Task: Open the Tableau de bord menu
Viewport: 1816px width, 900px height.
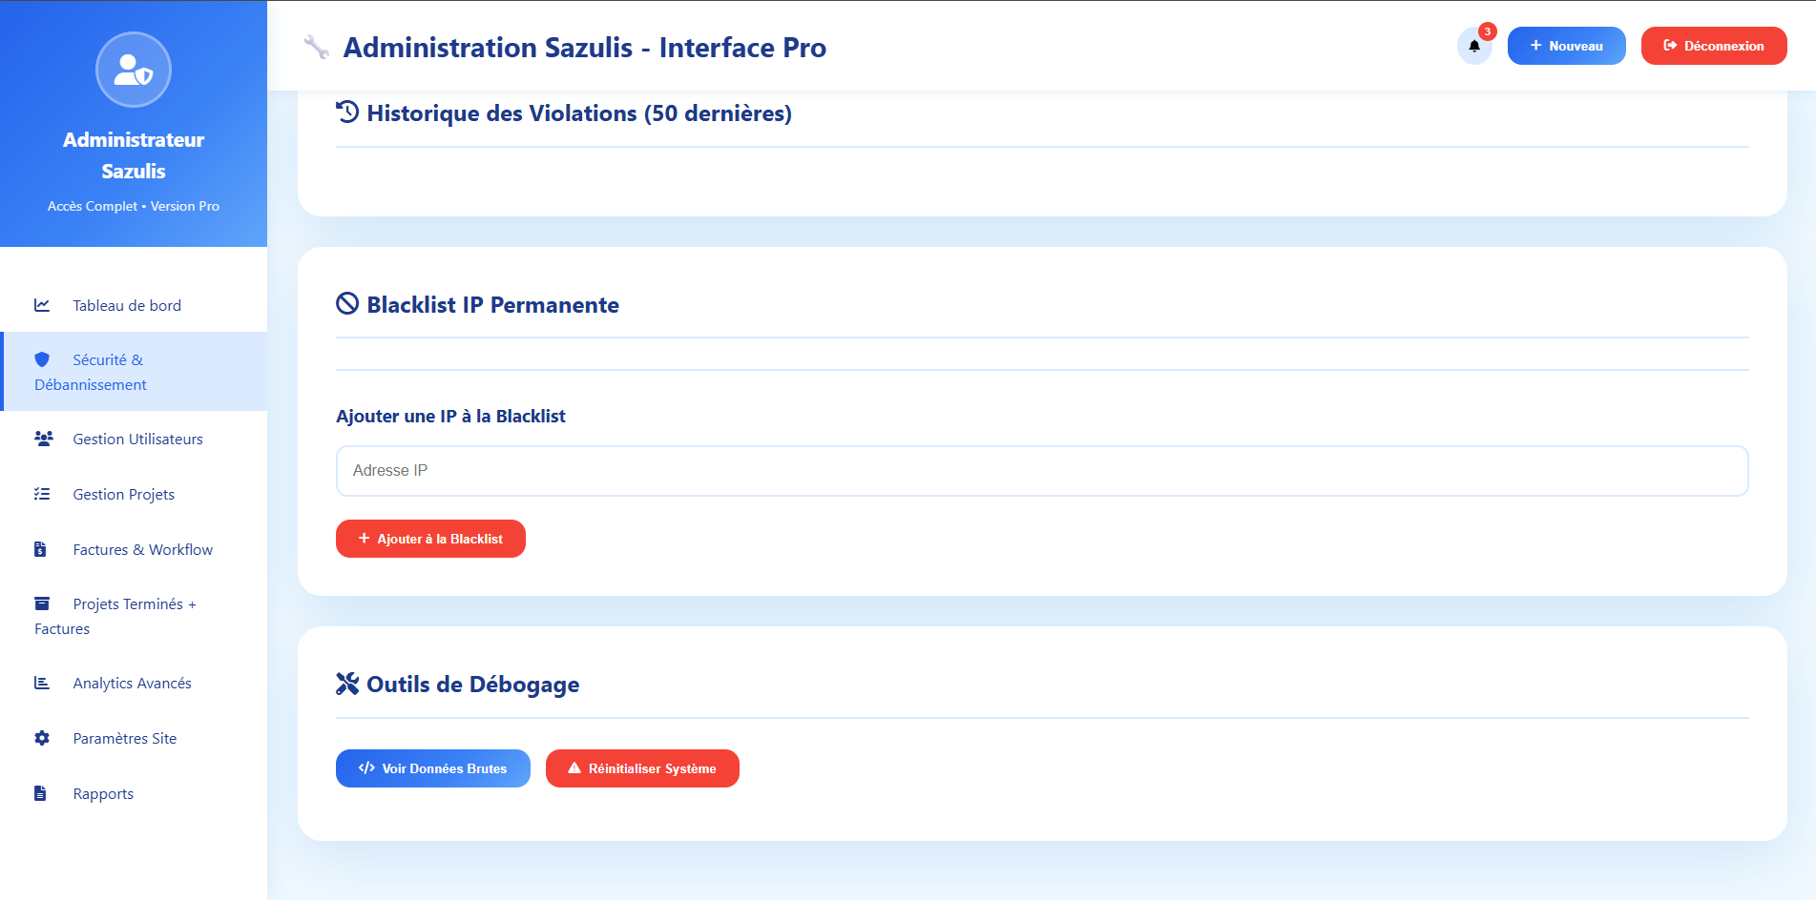Action: [x=126, y=305]
